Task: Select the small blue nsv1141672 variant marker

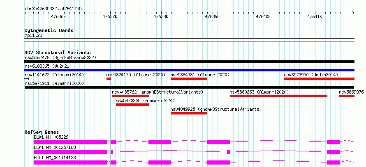Action: (x=27, y=79)
